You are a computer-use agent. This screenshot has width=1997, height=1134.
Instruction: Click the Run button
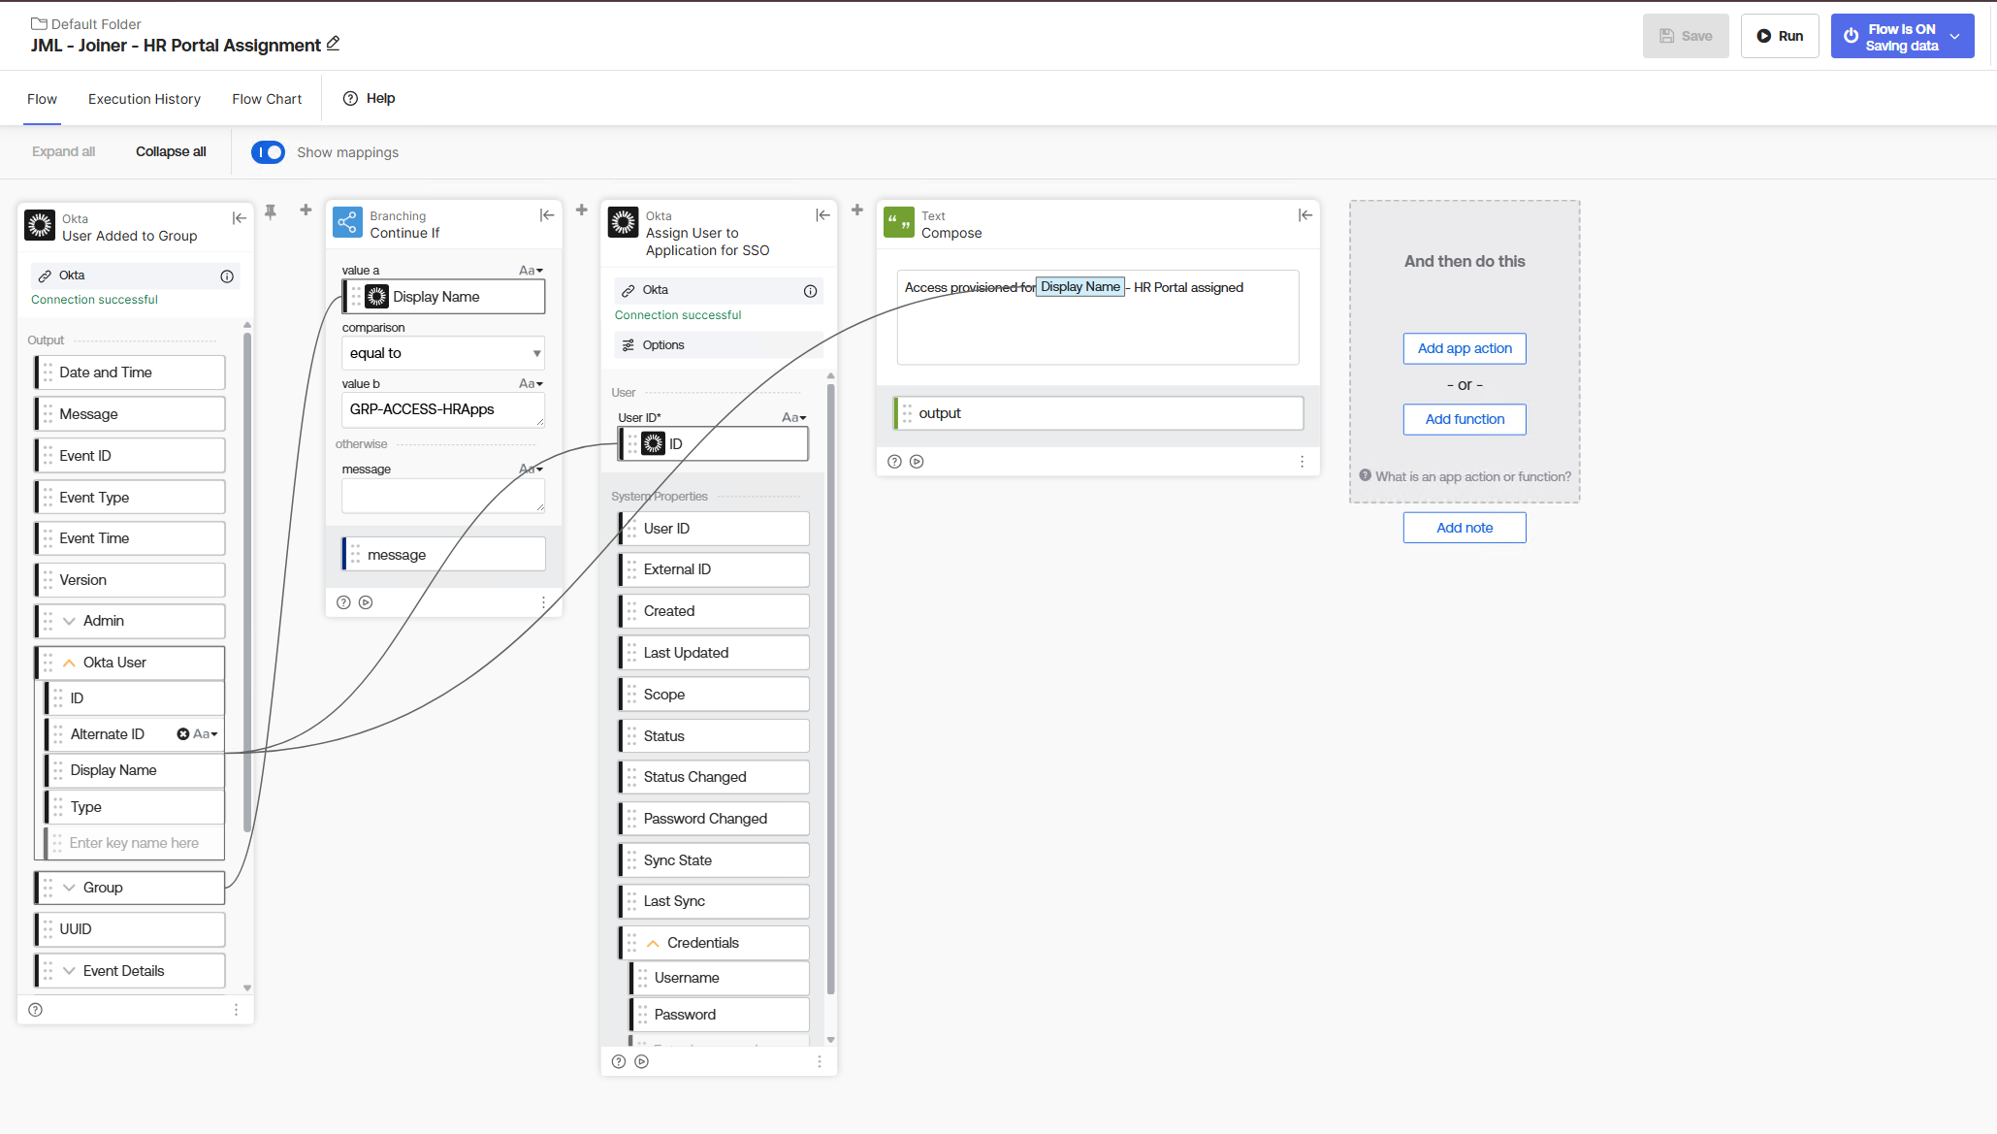[1780, 36]
